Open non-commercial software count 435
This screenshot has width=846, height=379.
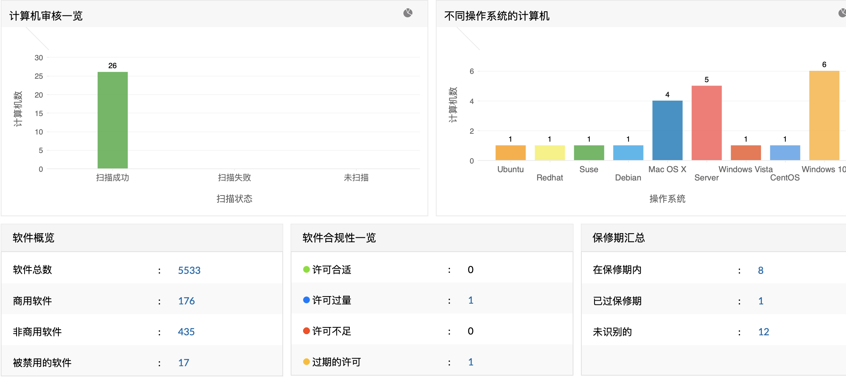(x=186, y=332)
